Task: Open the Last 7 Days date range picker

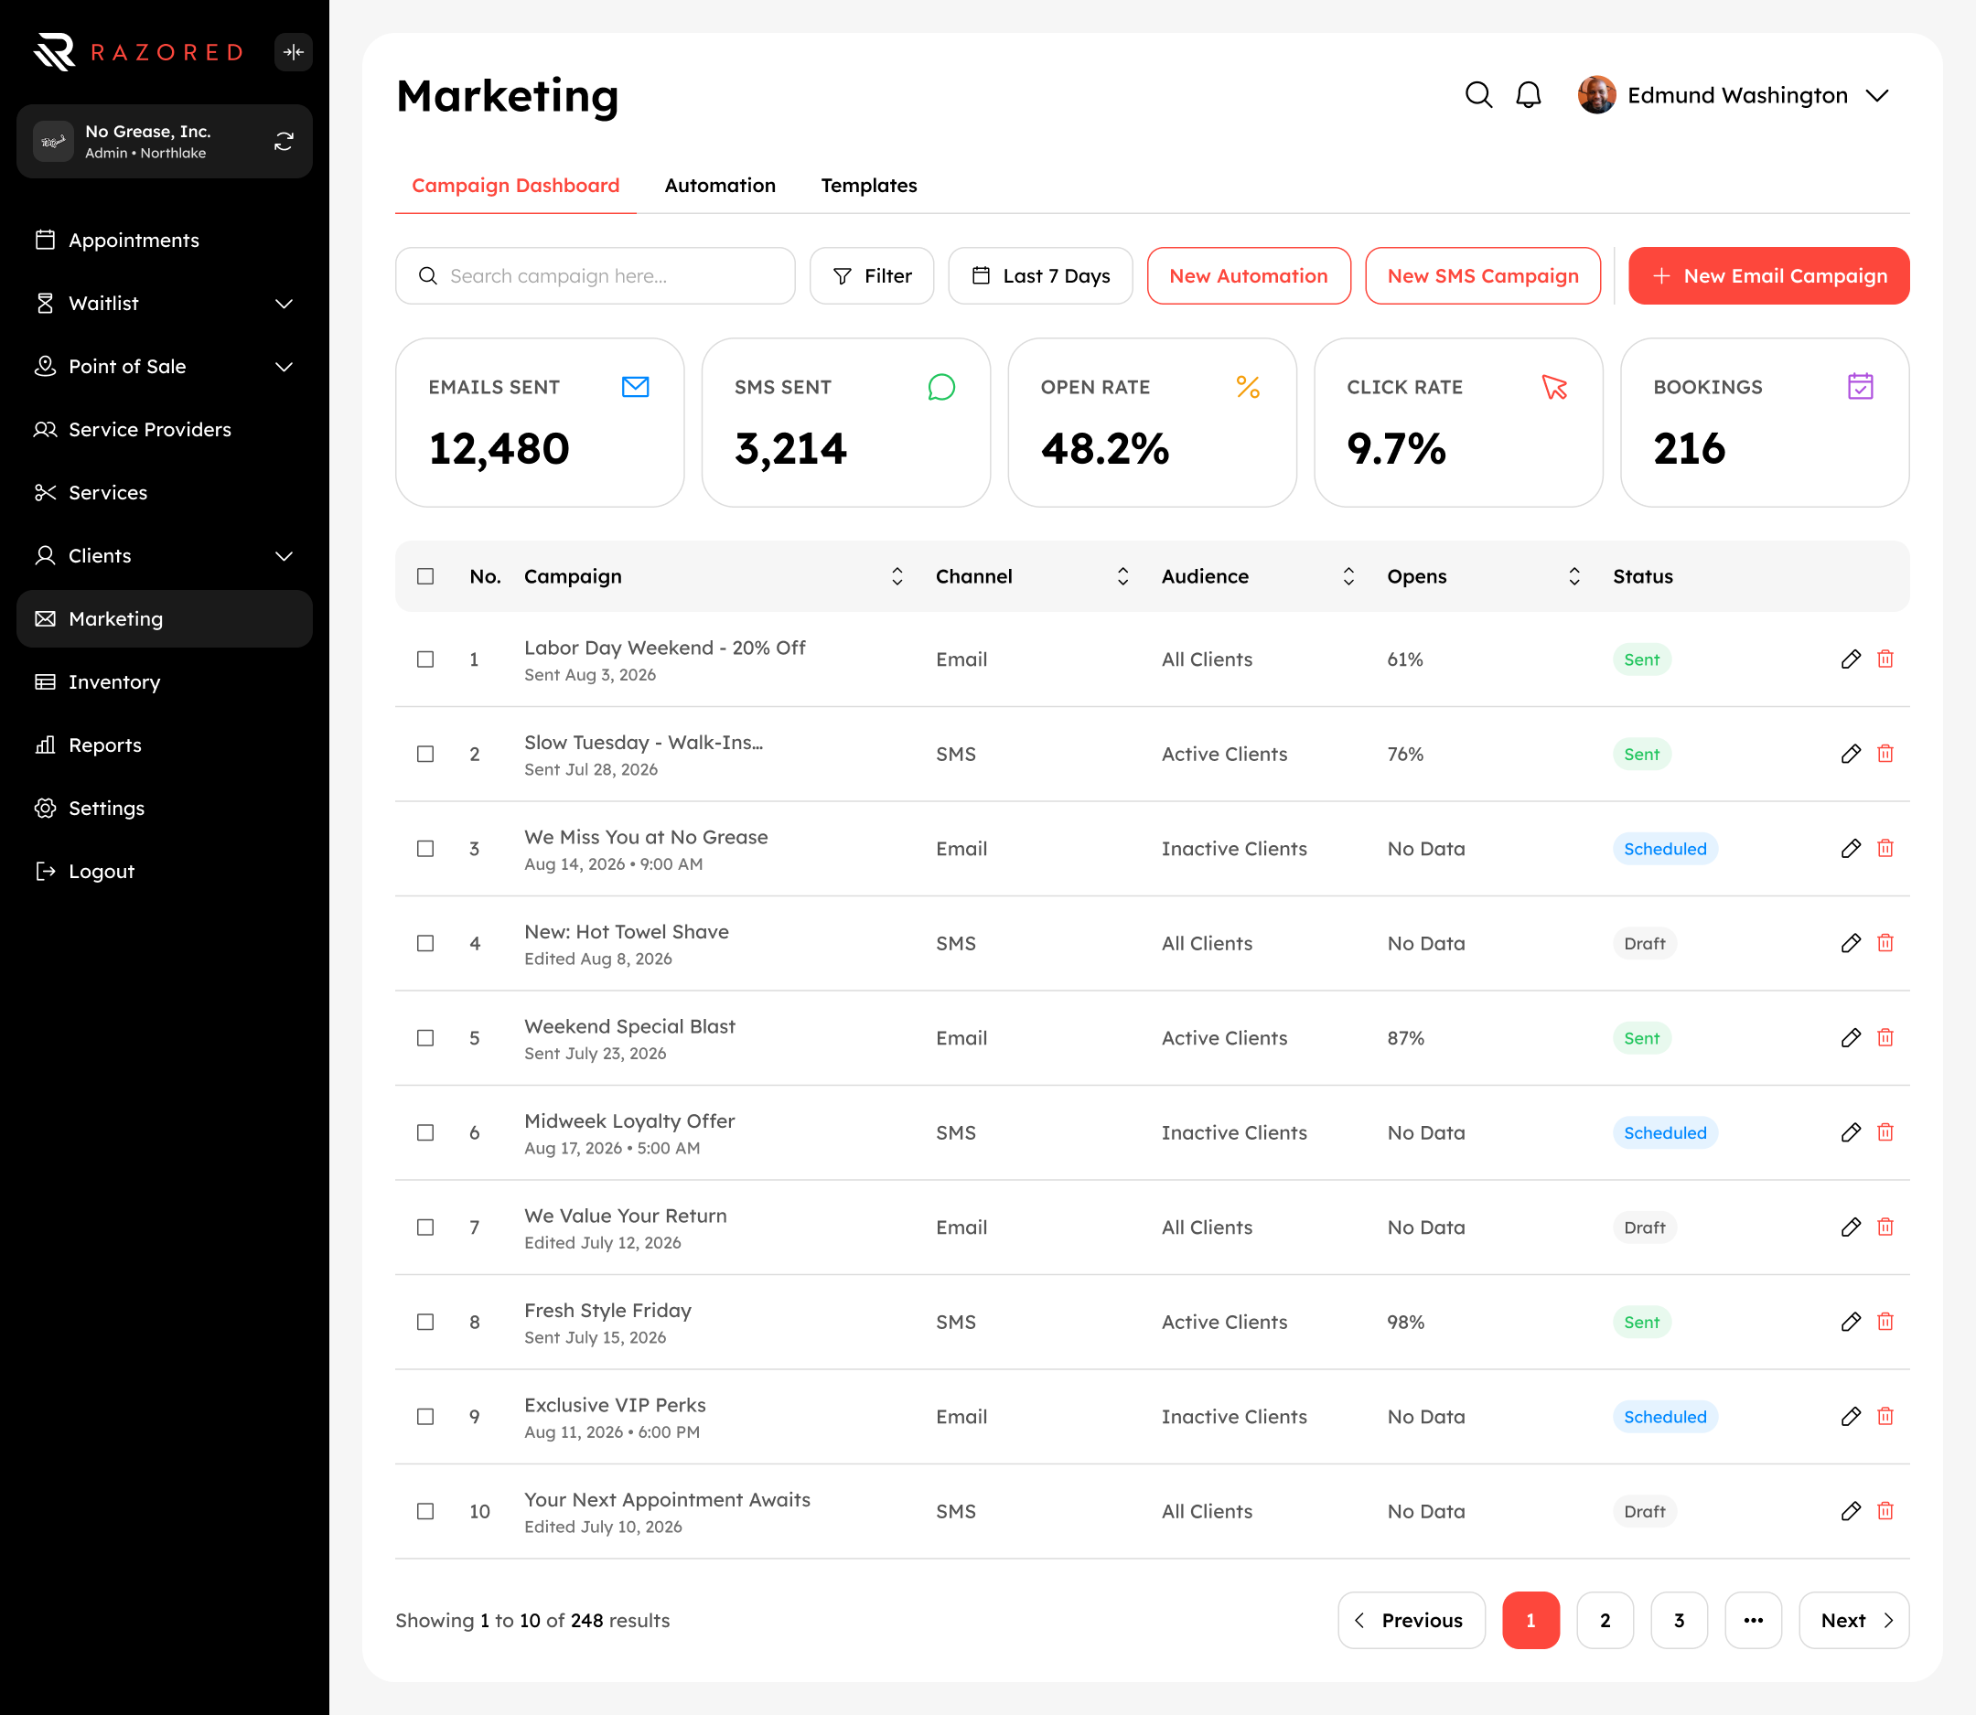Action: pos(1040,275)
